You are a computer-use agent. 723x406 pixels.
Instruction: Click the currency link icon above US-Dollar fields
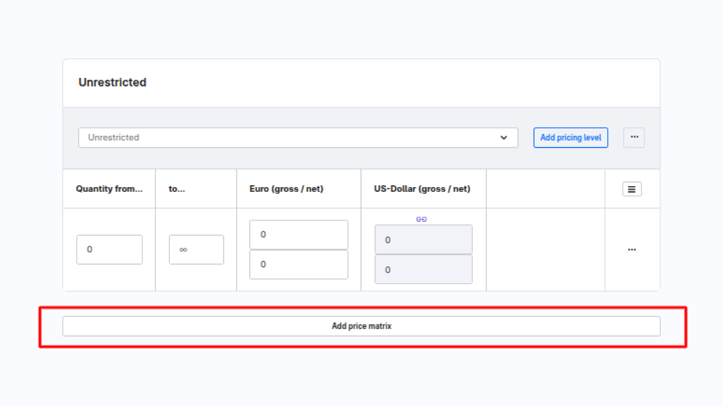(x=421, y=219)
